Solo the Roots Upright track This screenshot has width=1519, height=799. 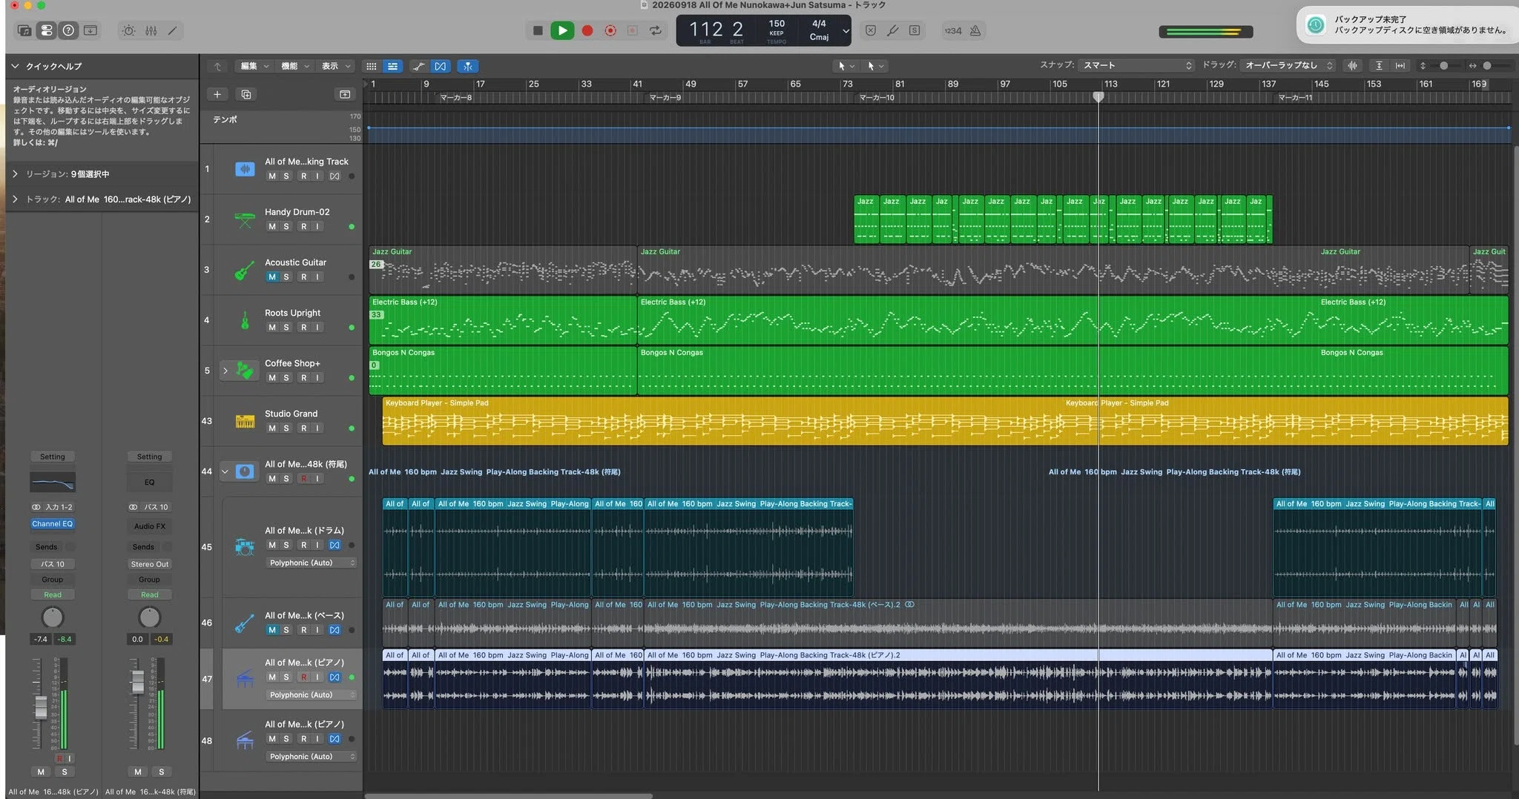(x=286, y=327)
